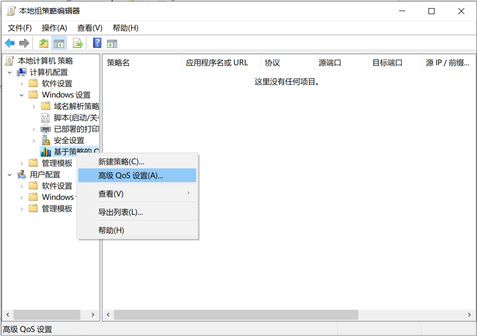Select 本地计算机 策略 root node
Screen dimensions: 477x336
(45, 61)
